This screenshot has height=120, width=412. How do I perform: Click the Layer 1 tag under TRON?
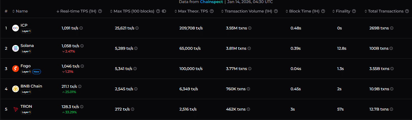(26, 112)
